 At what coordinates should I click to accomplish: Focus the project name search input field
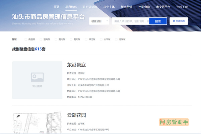tap(131, 21)
